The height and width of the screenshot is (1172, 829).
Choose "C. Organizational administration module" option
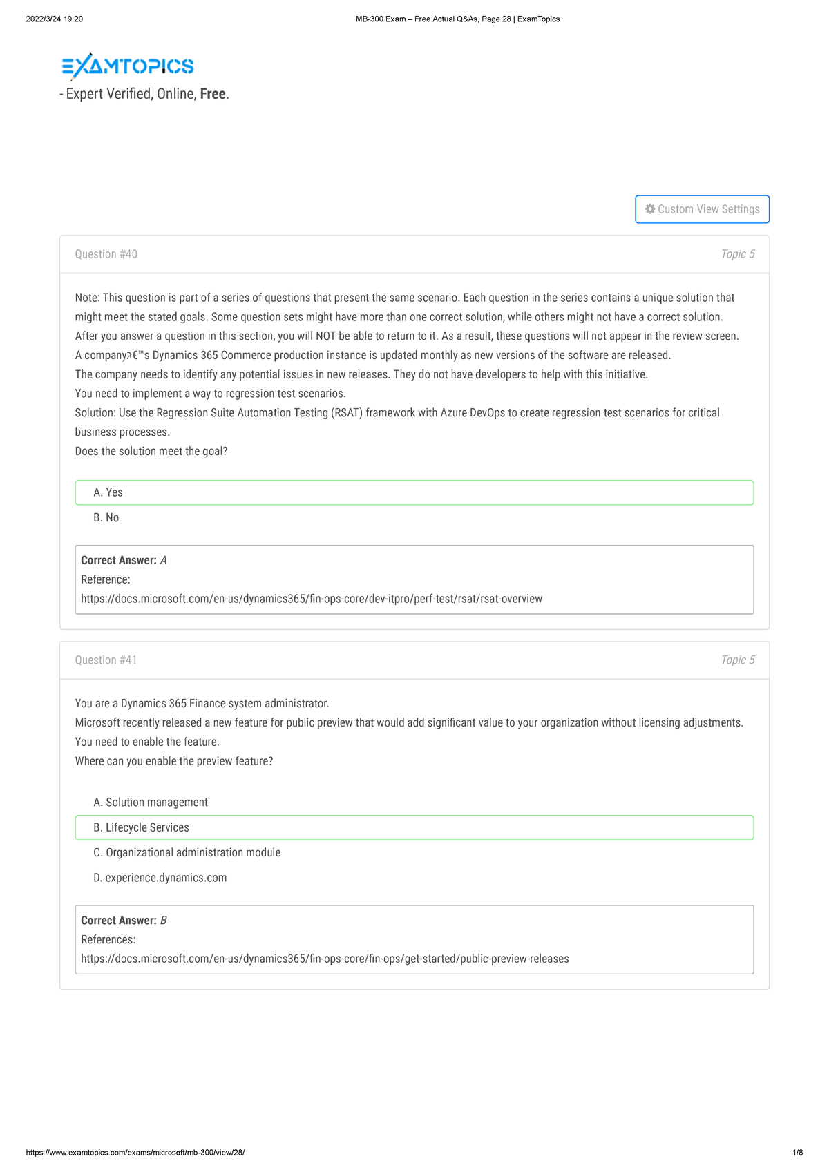(x=187, y=852)
